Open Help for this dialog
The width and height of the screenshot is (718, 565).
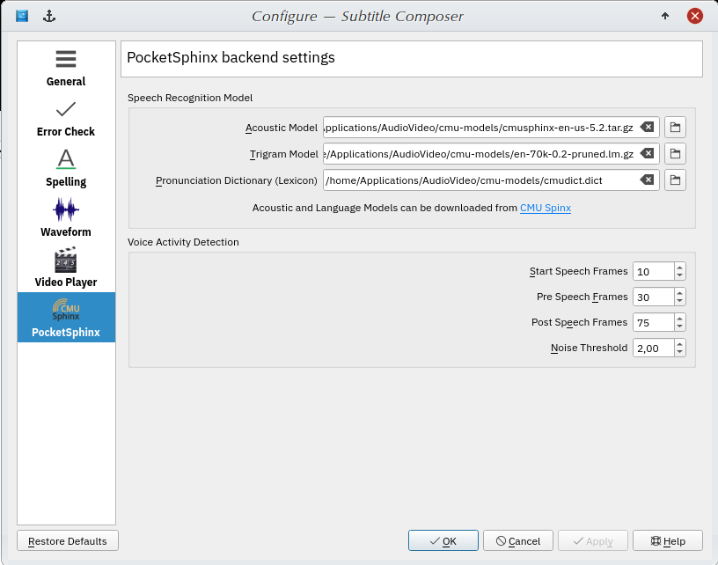point(668,540)
